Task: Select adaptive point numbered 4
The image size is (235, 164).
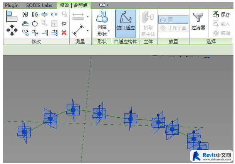Action: 99,114
